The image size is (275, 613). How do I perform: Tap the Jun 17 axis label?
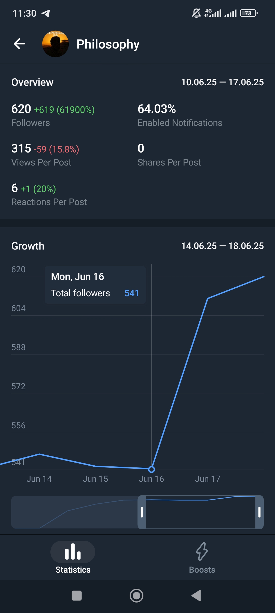click(x=208, y=479)
